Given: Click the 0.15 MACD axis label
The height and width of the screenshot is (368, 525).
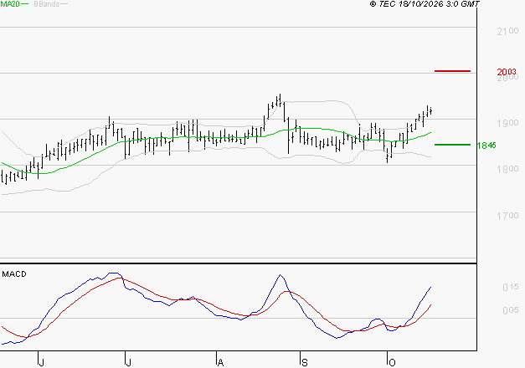Looking at the screenshot, I should tap(511, 287).
